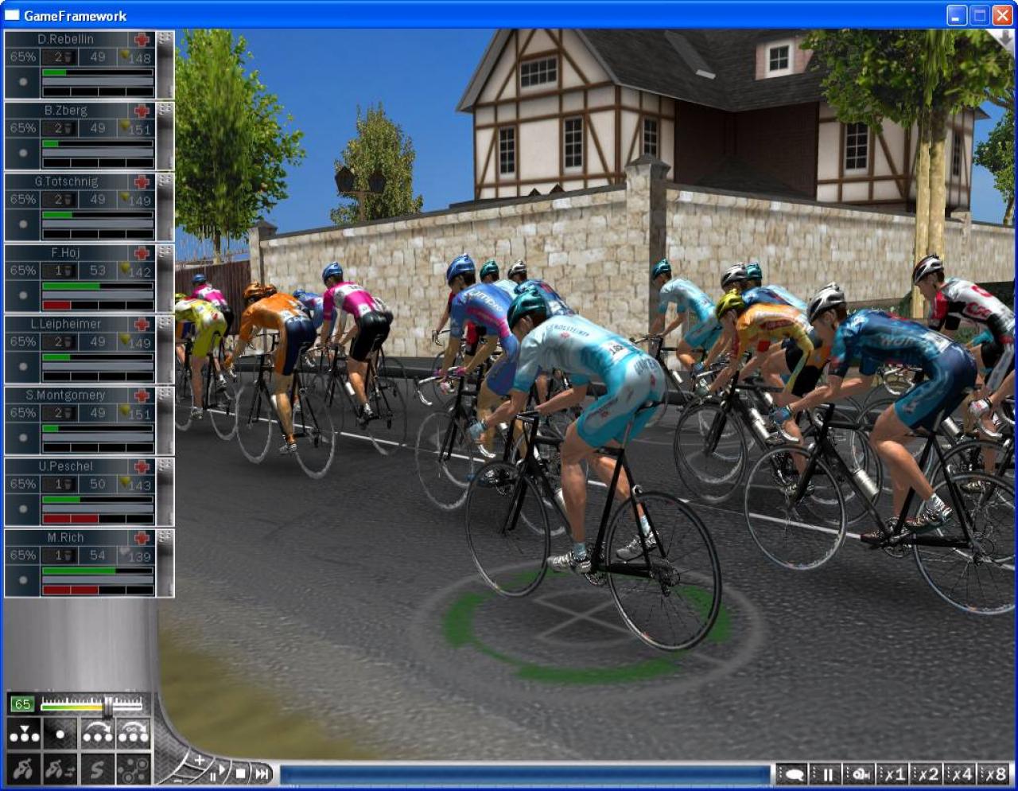Image resolution: width=1018 pixels, height=791 pixels.
Task: Select rider L.Leipheimer
Action: pyautogui.click(x=66, y=324)
